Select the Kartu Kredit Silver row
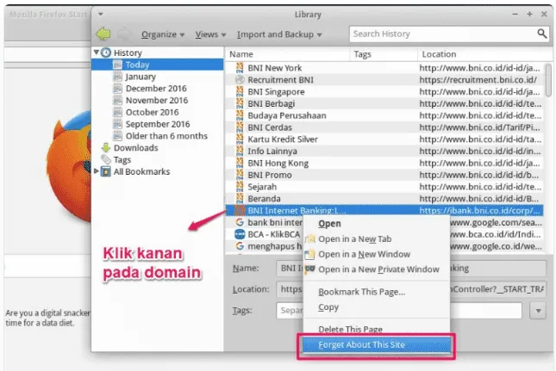The width and height of the screenshot is (556, 371). [384, 139]
